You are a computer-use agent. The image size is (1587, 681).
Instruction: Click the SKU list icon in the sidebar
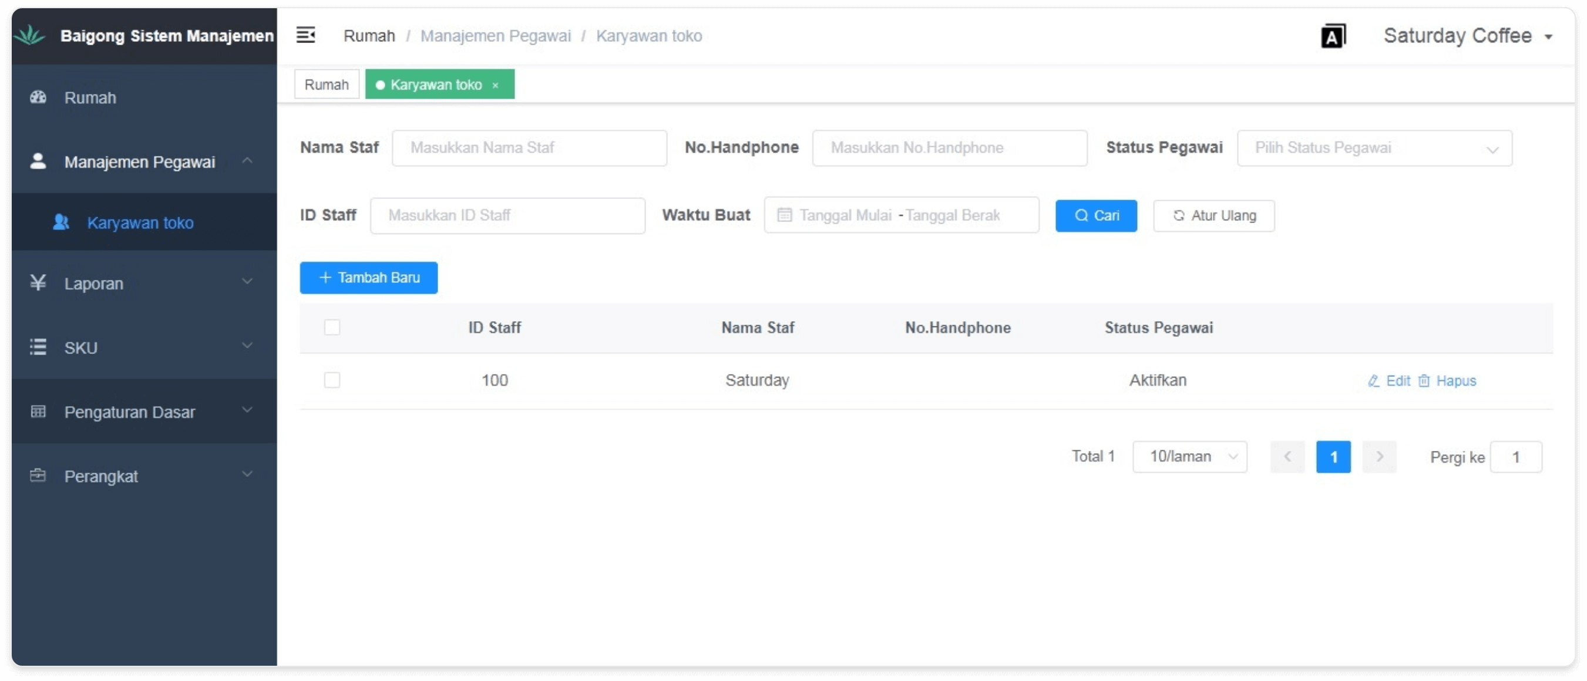(38, 348)
